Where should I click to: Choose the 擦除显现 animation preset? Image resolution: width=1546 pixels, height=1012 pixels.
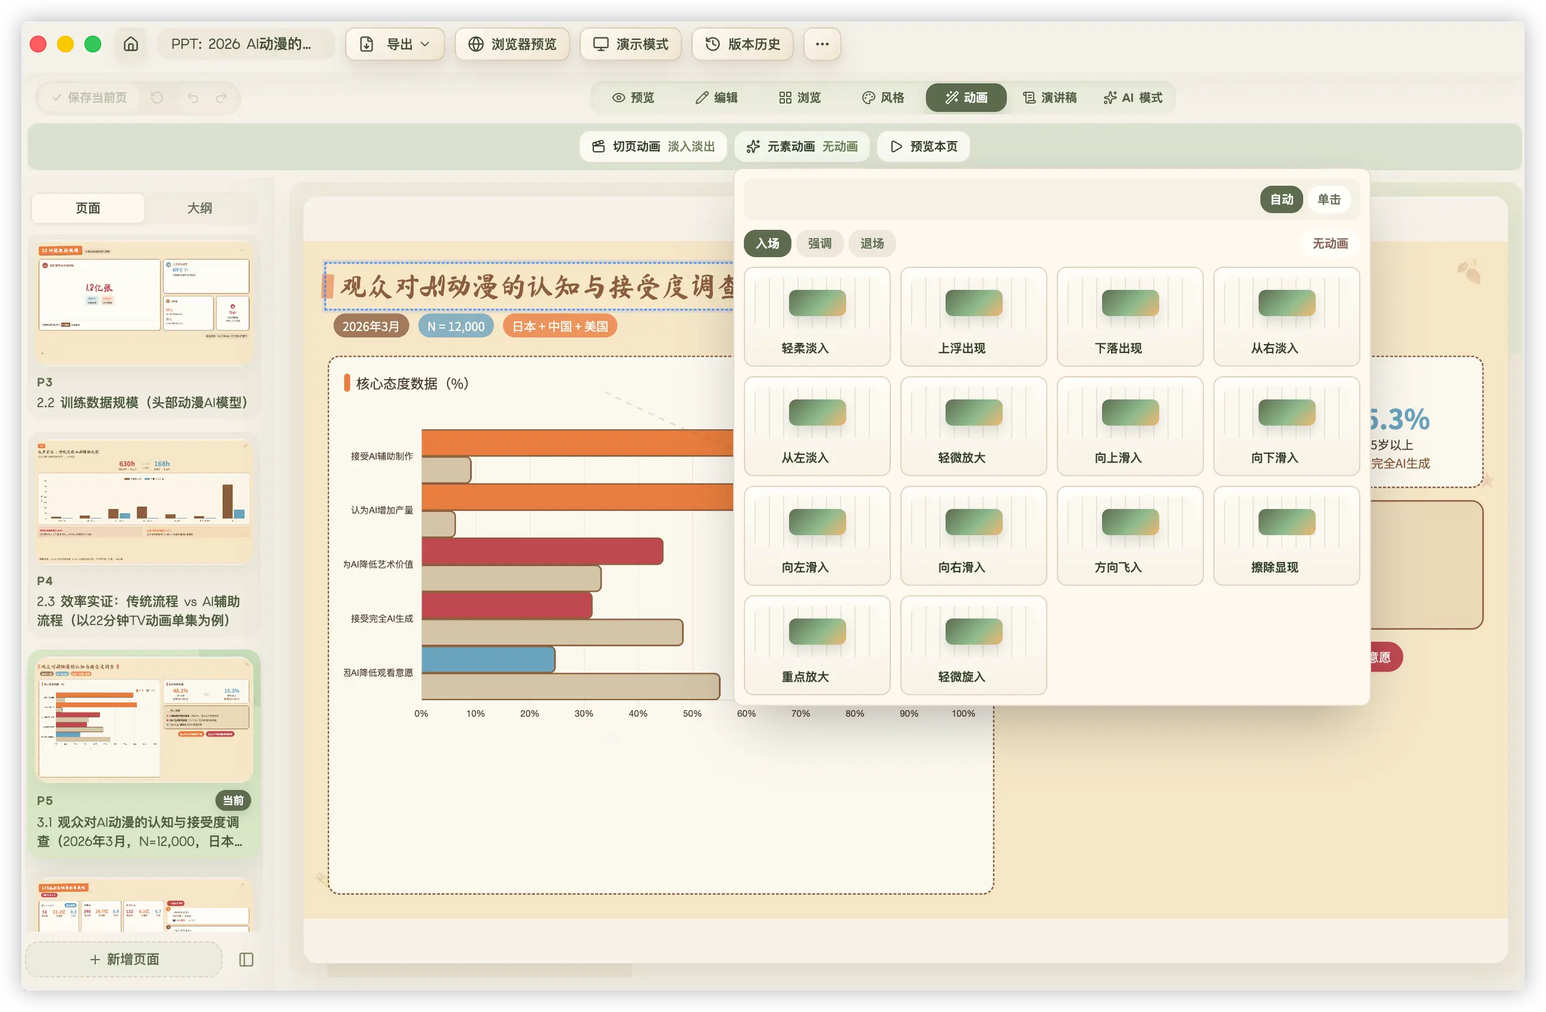(x=1285, y=536)
